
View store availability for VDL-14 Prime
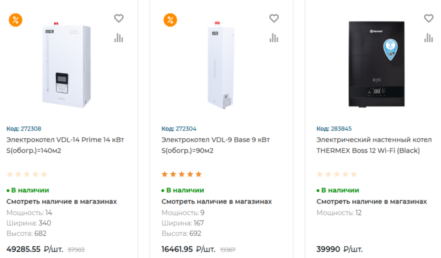[61, 202]
